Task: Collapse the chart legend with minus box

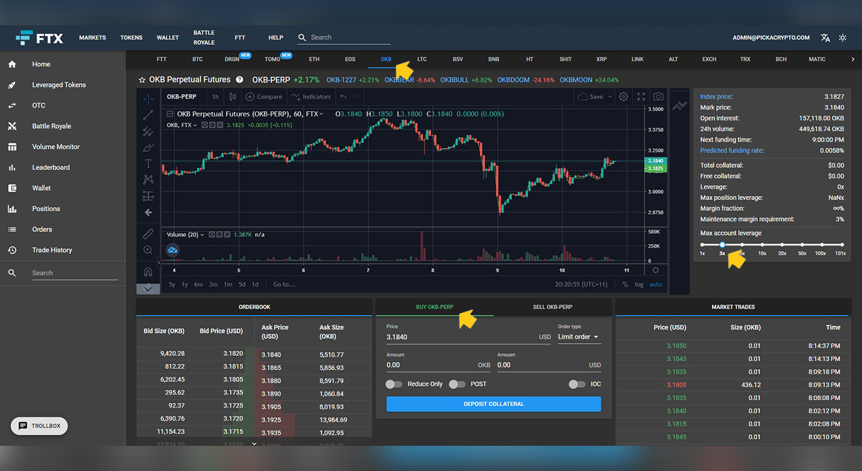Action: click(170, 114)
